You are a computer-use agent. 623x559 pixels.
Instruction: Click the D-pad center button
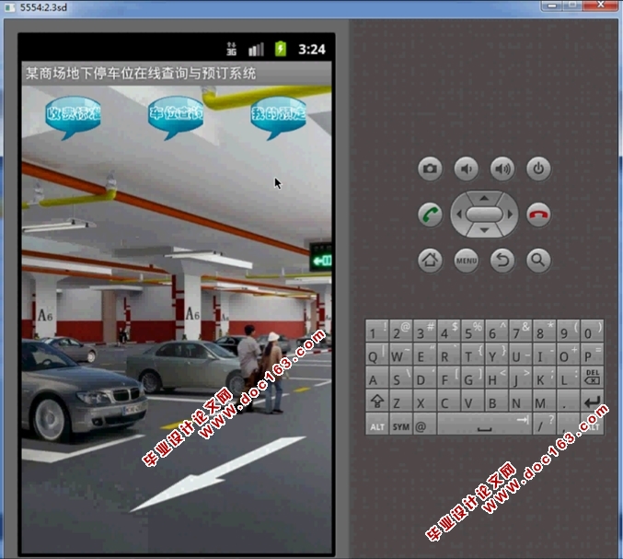(x=484, y=215)
